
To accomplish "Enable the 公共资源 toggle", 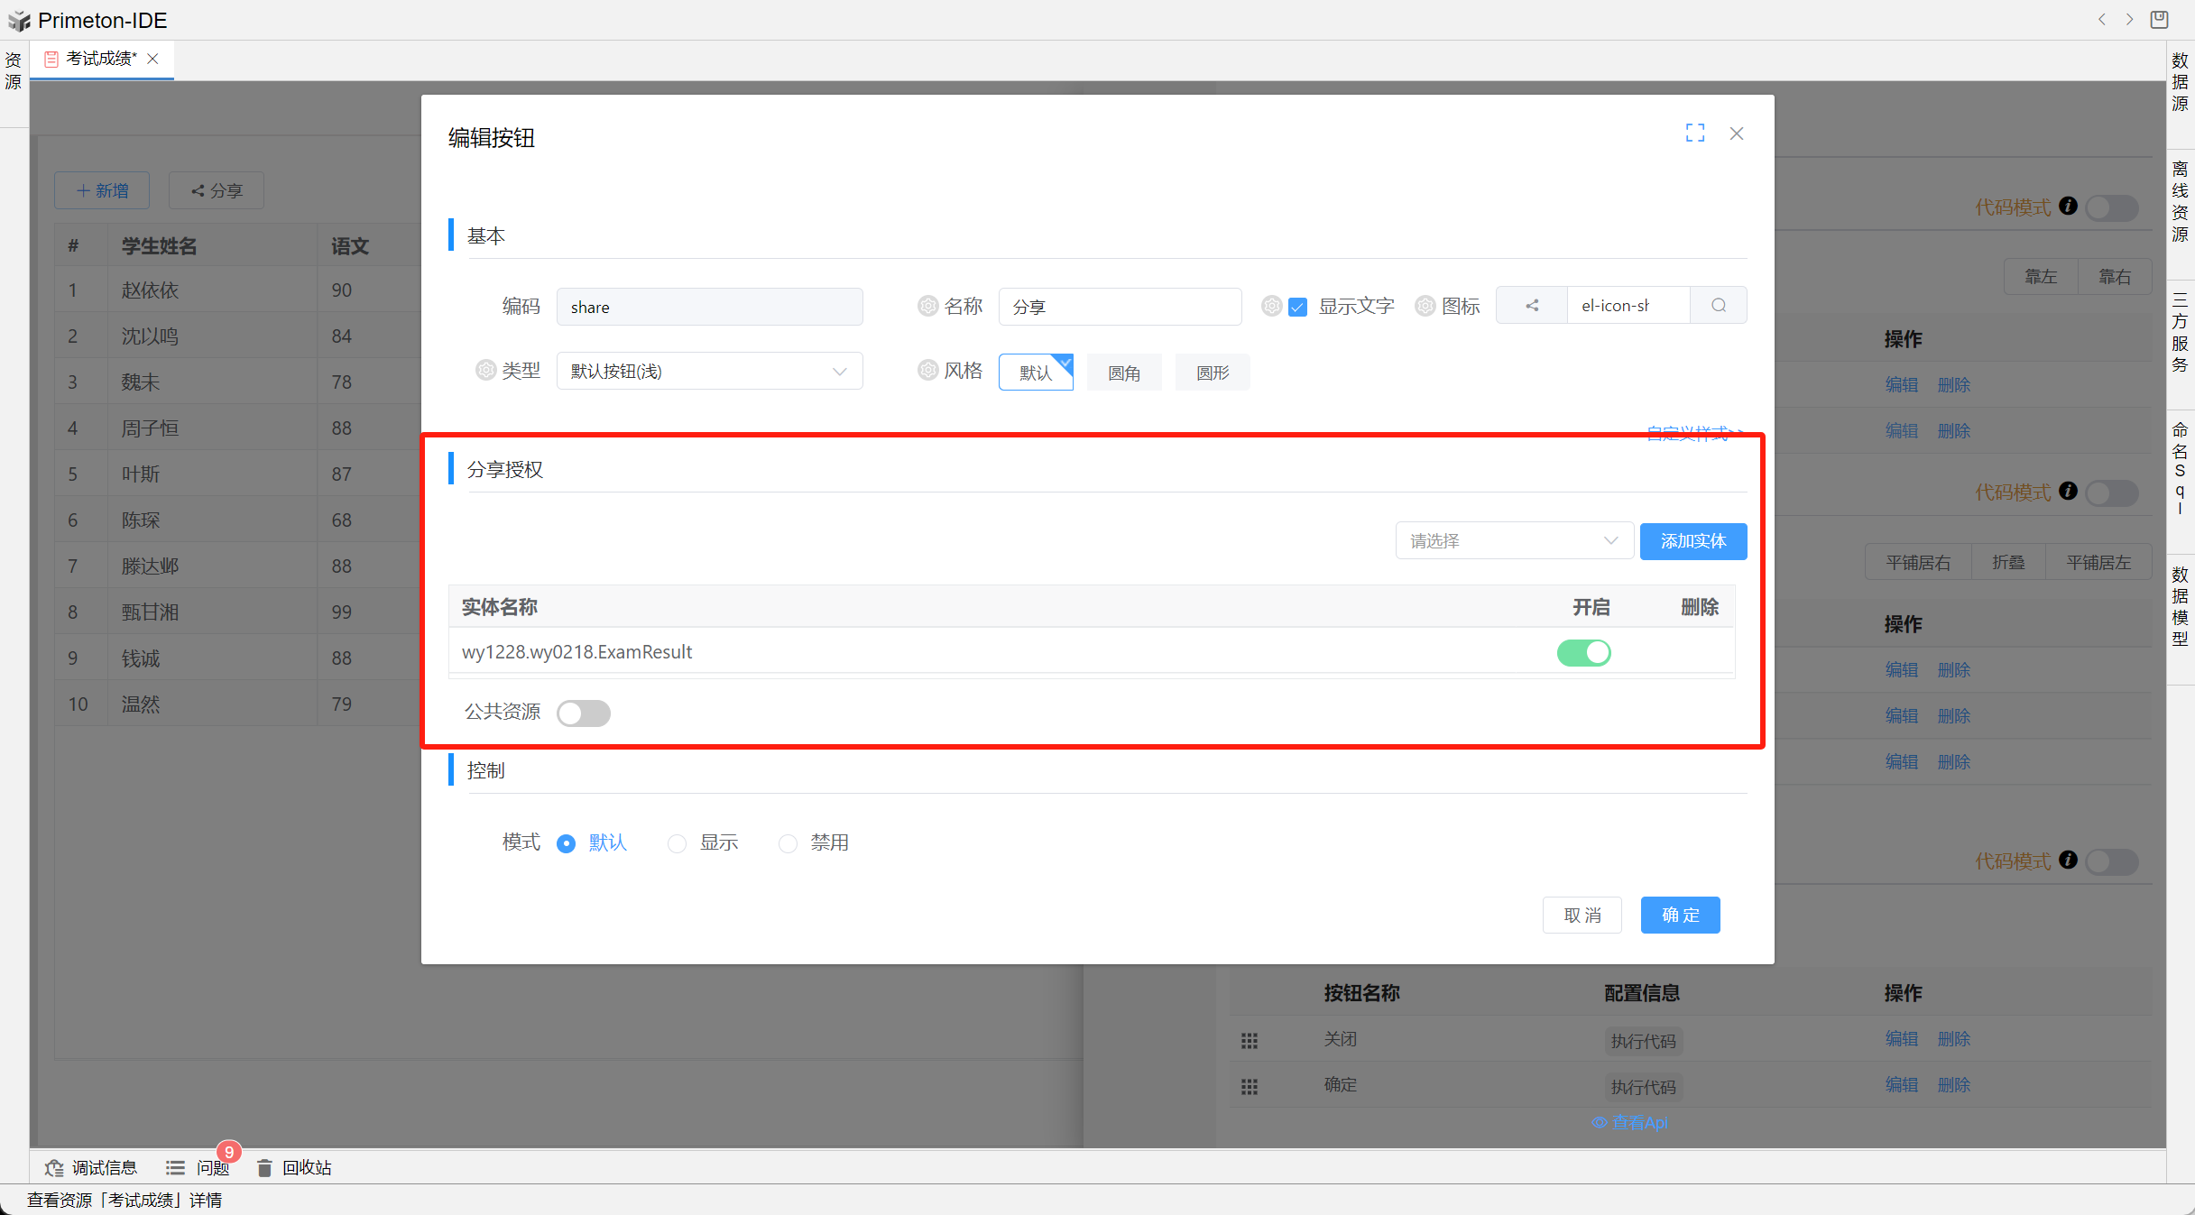I will [x=583, y=713].
